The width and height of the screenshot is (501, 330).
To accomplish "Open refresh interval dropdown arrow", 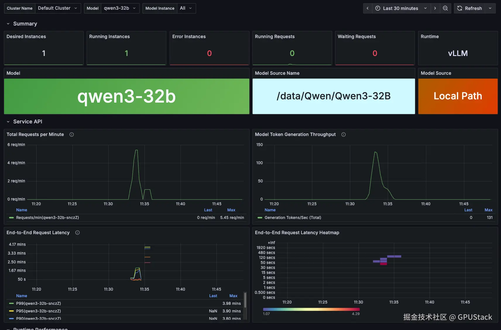I will coord(490,8).
